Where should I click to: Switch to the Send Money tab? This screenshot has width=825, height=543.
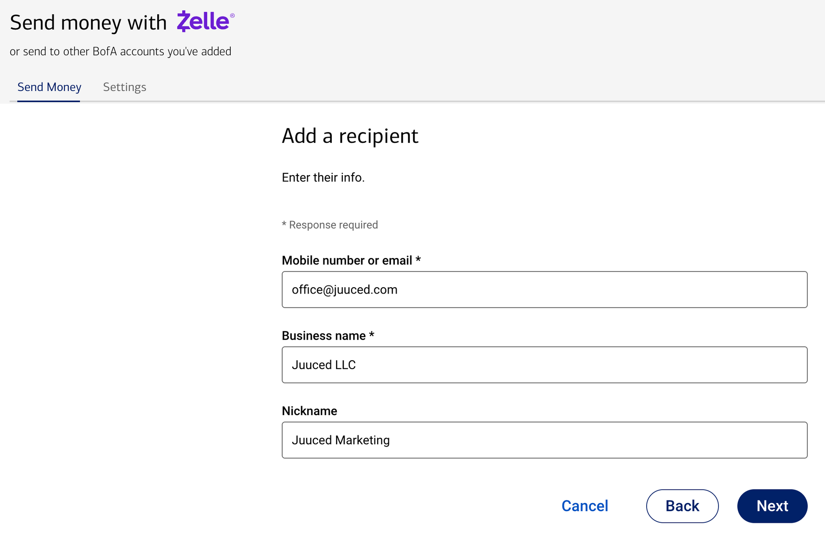coord(49,87)
